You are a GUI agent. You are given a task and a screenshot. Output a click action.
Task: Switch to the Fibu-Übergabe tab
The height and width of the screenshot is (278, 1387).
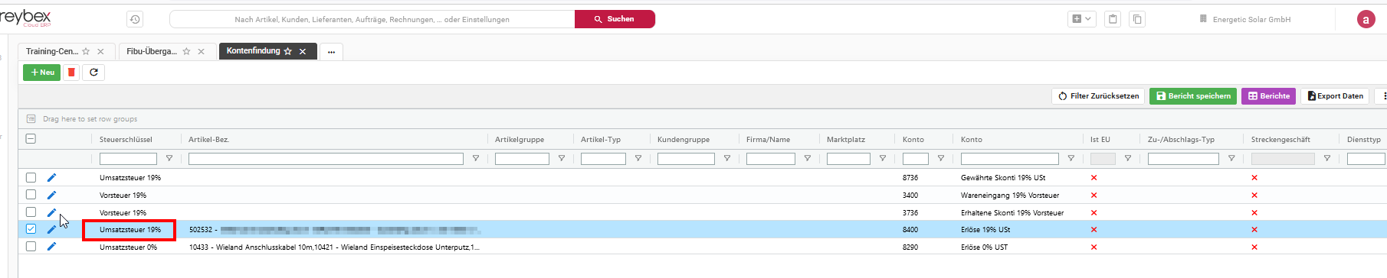(x=152, y=51)
